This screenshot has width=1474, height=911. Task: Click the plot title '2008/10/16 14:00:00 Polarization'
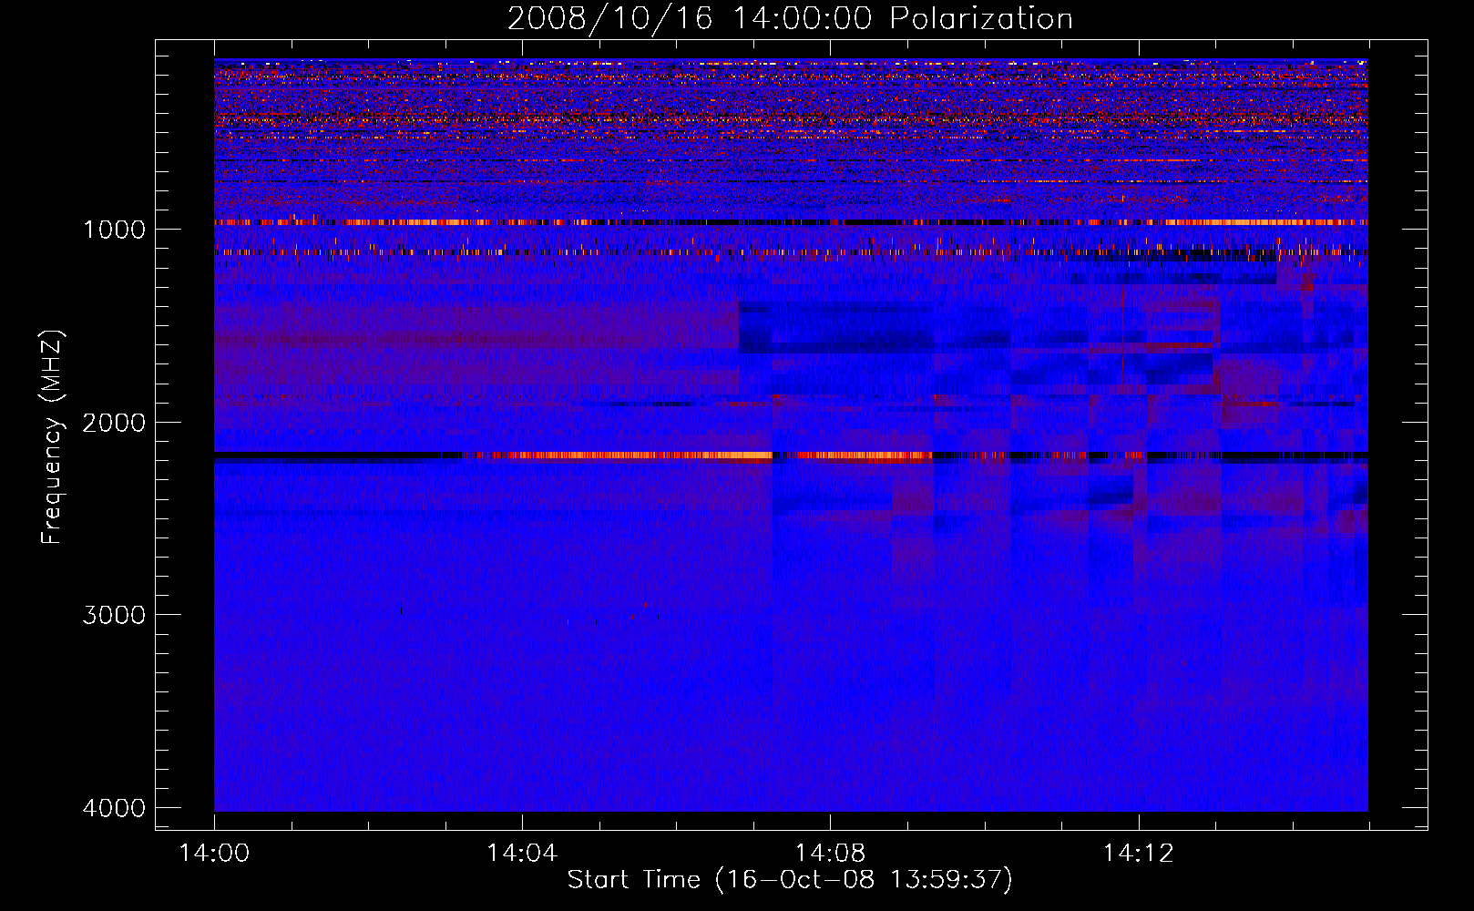point(790,19)
